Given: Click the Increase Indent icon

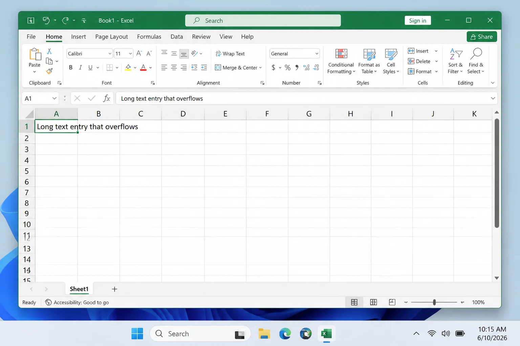Looking at the screenshot, I should (204, 68).
